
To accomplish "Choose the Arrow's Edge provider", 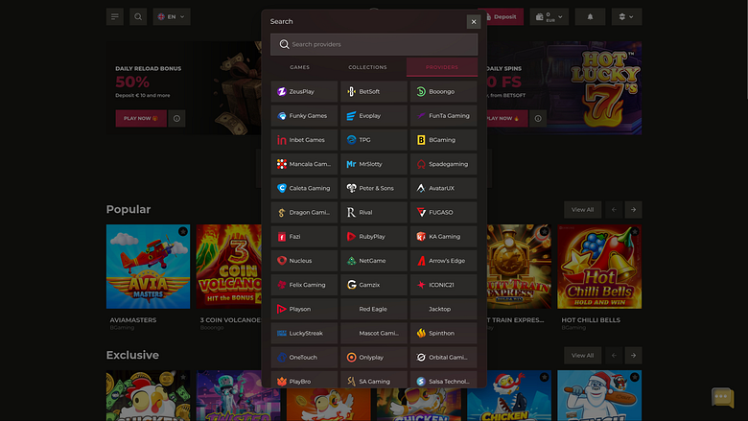I will tap(443, 261).
